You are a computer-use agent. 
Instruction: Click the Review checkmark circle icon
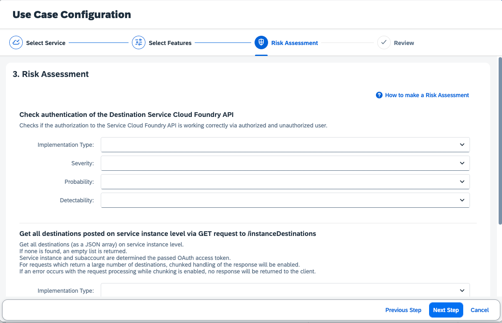click(x=384, y=42)
